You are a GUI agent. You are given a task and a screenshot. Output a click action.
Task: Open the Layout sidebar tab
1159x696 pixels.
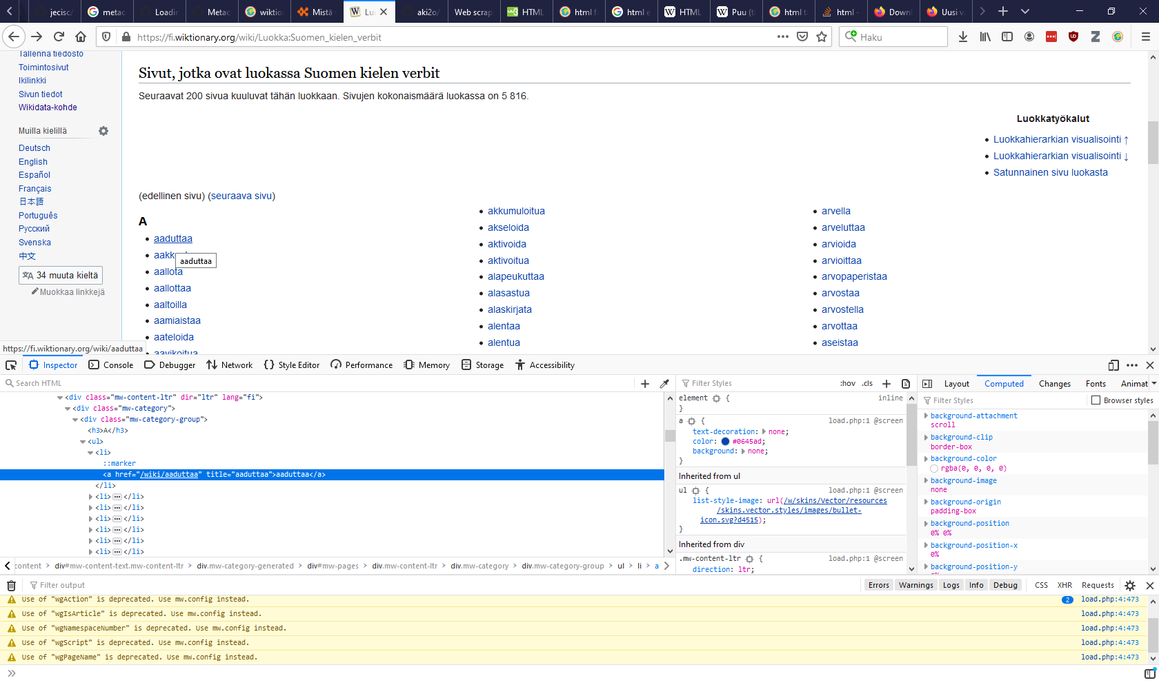coord(956,384)
